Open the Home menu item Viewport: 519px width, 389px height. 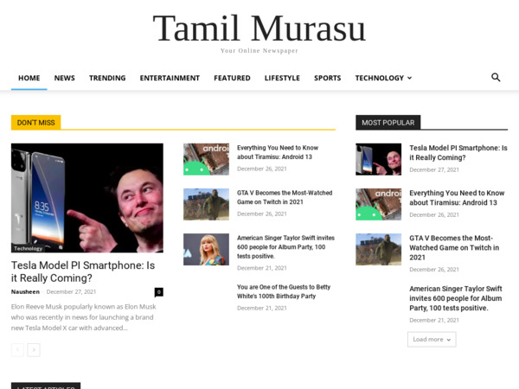(x=29, y=78)
